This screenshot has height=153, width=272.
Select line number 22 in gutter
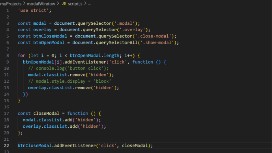[7, 146]
